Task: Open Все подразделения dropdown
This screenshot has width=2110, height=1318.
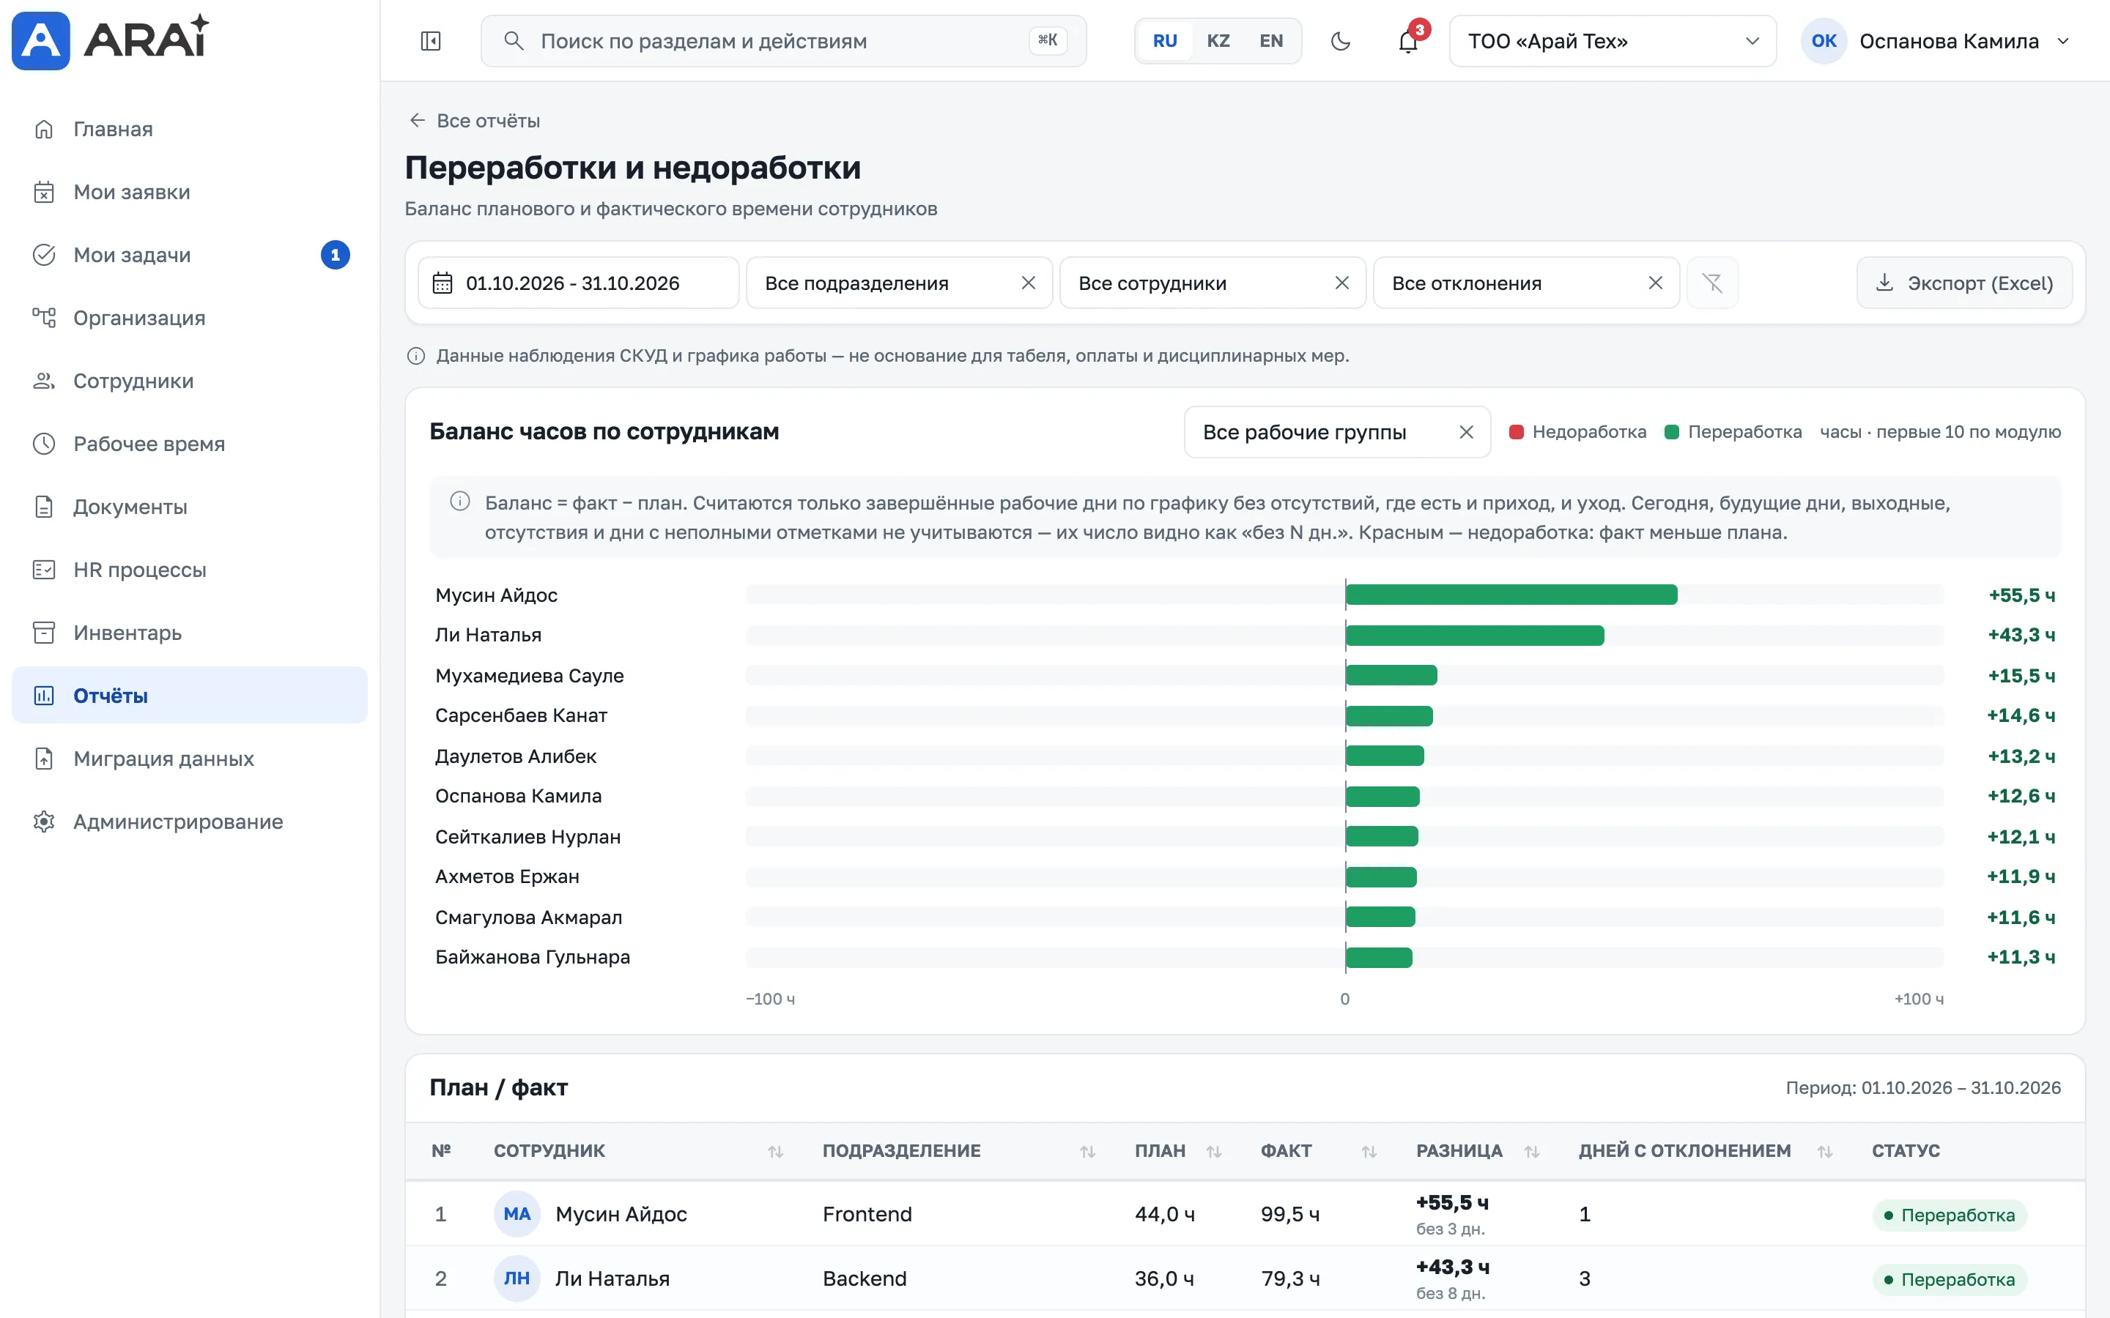Action: coord(899,283)
